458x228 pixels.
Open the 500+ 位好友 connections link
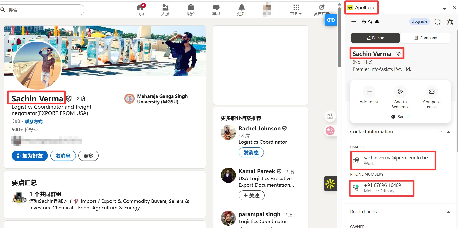point(25,130)
